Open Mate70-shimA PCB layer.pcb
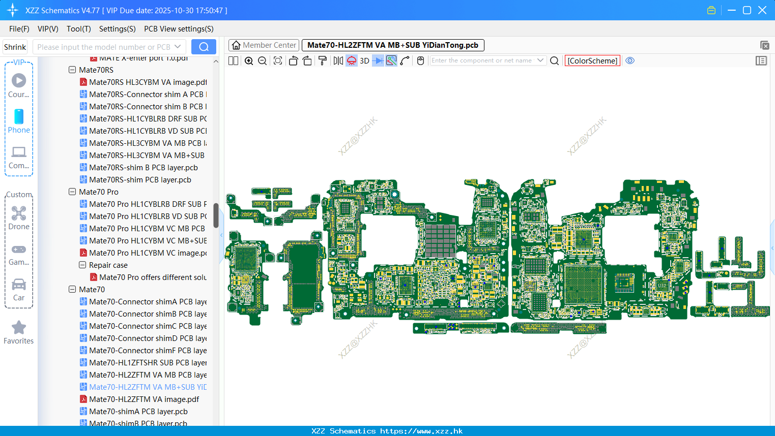The height and width of the screenshot is (436, 775). click(134, 412)
